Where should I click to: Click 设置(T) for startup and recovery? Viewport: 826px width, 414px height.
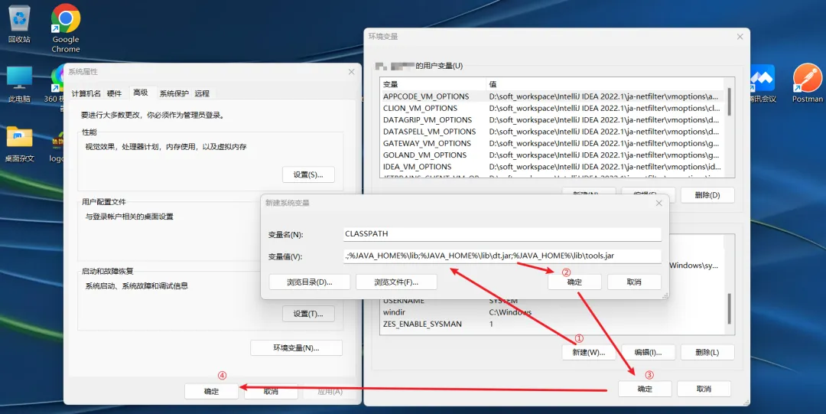(x=308, y=314)
